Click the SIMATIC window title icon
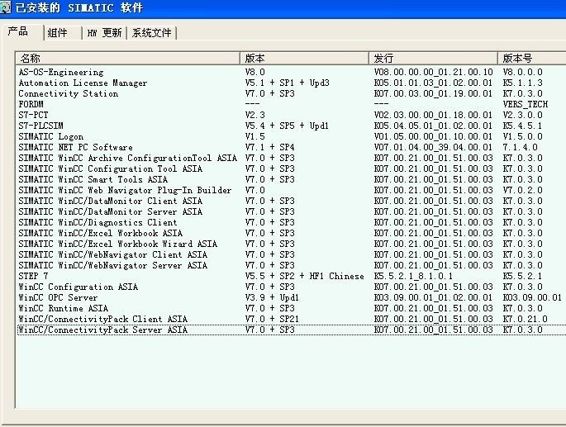The width and height of the screenshot is (566, 427). click(x=5, y=7)
